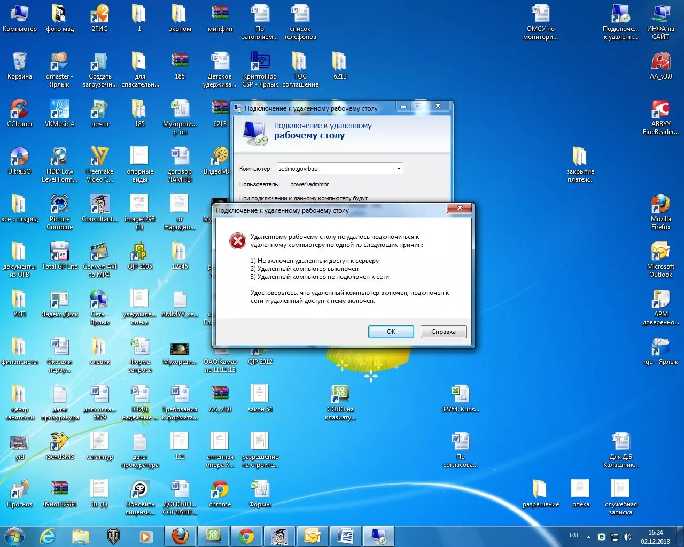Click OK in the error dialog

point(391,332)
